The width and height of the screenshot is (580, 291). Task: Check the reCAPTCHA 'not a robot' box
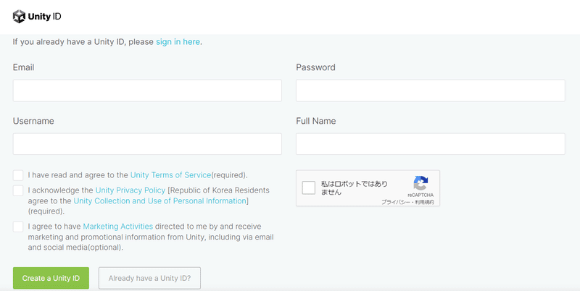(309, 188)
